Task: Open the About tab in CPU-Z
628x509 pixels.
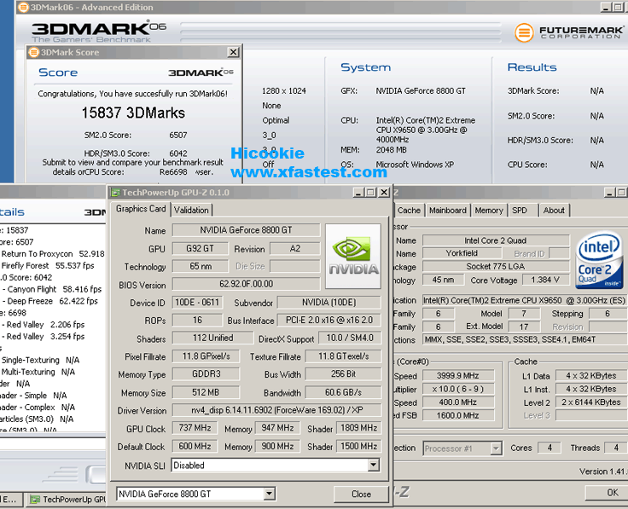Action: (554, 211)
